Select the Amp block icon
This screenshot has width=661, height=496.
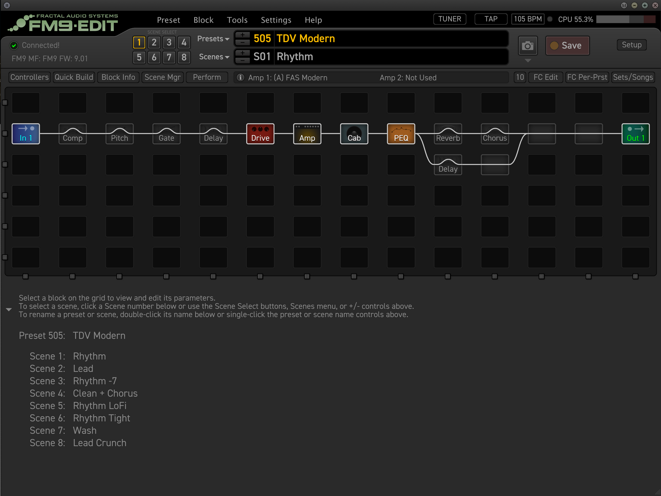pyautogui.click(x=307, y=134)
